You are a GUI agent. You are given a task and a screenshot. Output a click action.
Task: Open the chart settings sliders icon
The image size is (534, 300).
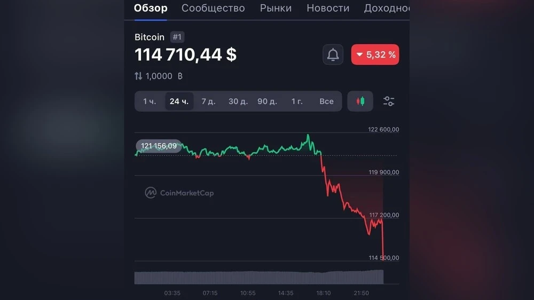click(389, 101)
